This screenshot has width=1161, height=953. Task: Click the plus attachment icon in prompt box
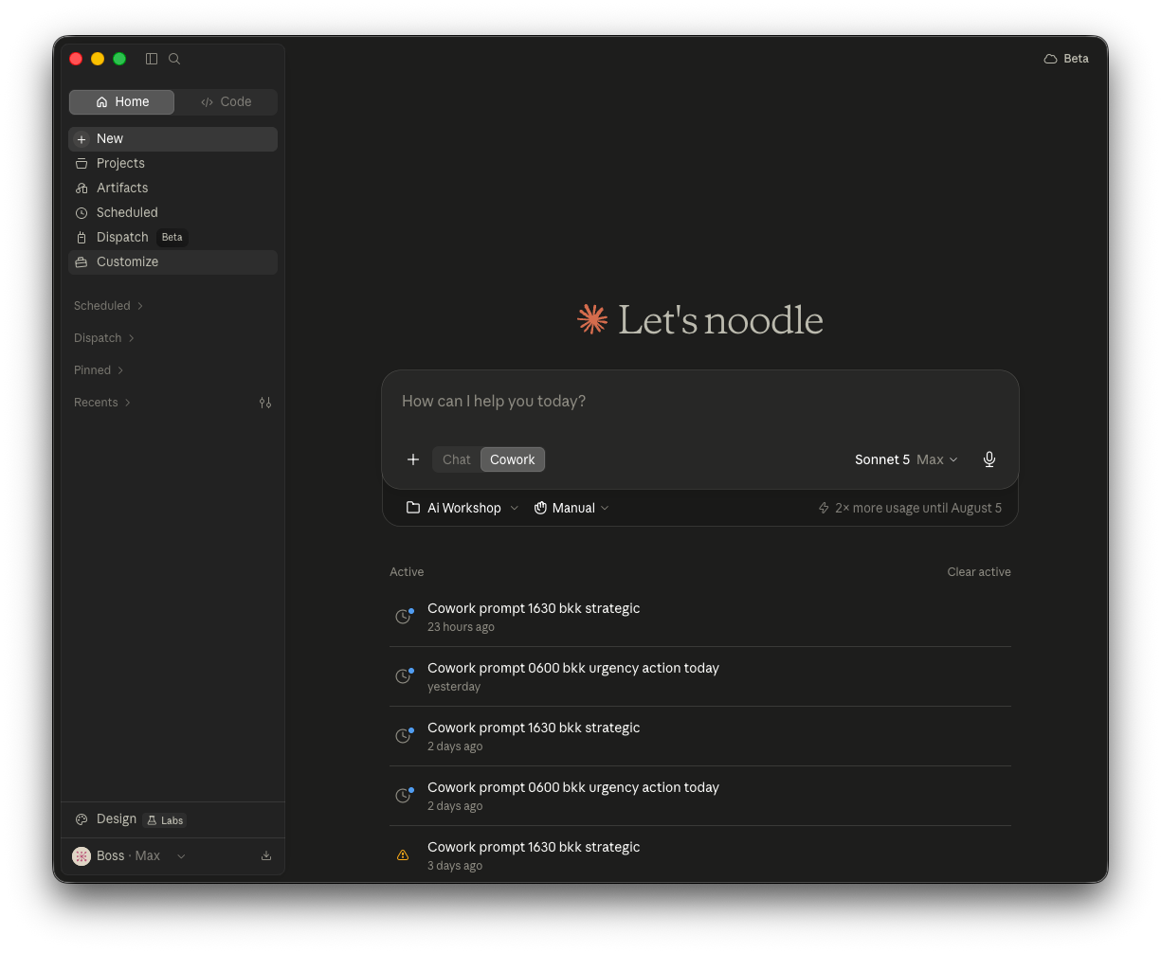(413, 459)
